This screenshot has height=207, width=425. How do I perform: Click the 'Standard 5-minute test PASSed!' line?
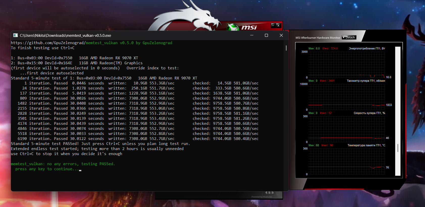(101, 144)
